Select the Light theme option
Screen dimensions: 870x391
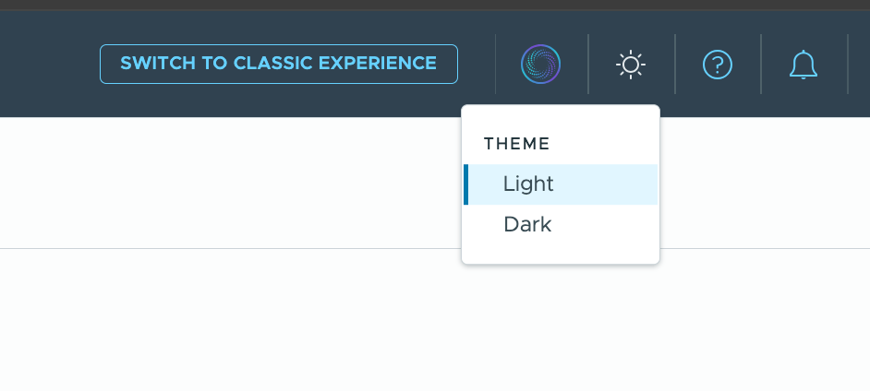(561, 184)
